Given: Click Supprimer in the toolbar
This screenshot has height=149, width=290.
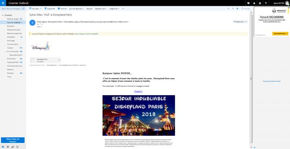Looking at the screenshot, I should (x=50, y=8).
